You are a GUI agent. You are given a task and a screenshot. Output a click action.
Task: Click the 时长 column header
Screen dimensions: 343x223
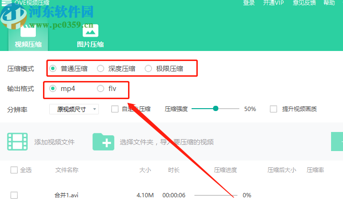pyautogui.click(x=174, y=170)
